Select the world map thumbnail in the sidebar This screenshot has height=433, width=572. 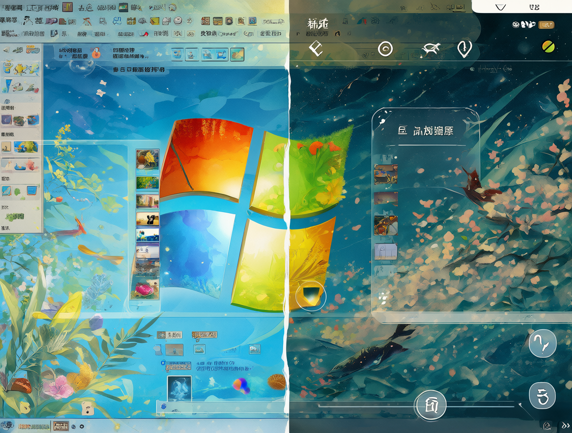click(x=26, y=147)
